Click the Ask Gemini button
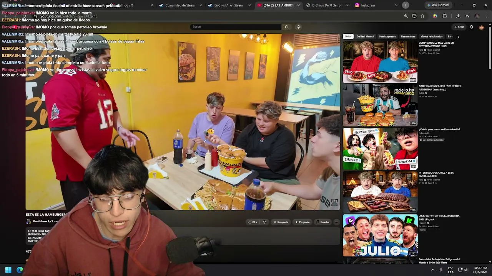 click(437, 5)
